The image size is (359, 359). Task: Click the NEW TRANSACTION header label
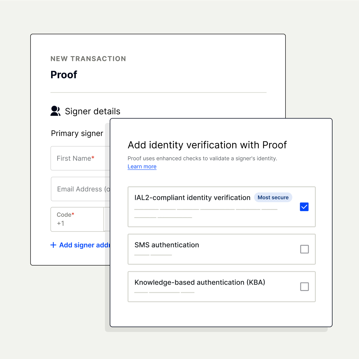tap(88, 59)
